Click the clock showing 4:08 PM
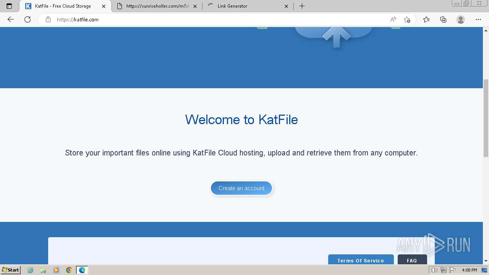This screenshot has height=275, width=489. point(469,270)
